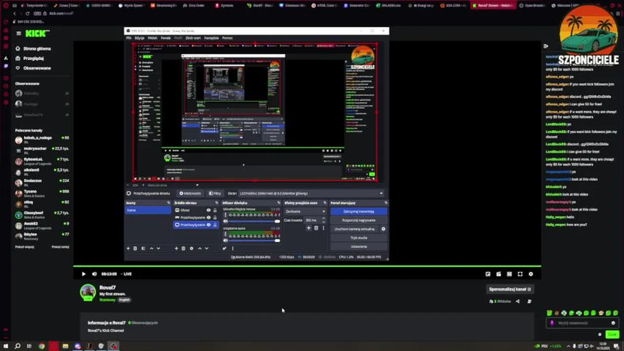This screenshot has width=624, height=351.
Task: Click the Właściwości source button
Action: point(190,194)
